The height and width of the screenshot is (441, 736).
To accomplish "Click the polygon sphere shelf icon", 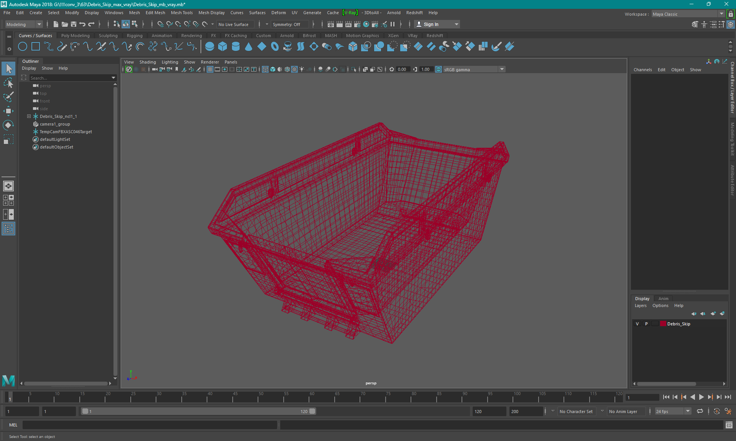I will (210, 47).
